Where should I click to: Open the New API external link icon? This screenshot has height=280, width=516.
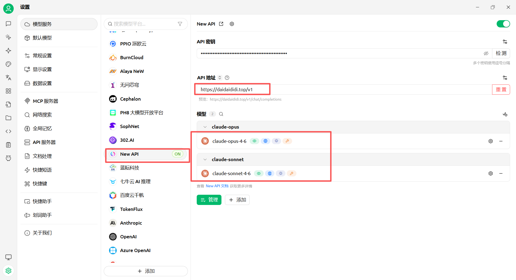221,24
